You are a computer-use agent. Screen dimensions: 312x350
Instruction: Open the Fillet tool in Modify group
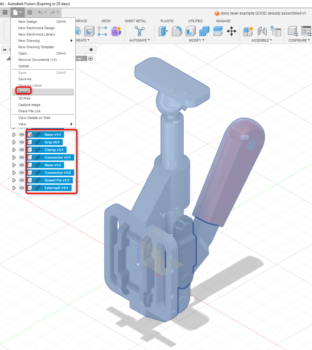coord(177,31)
